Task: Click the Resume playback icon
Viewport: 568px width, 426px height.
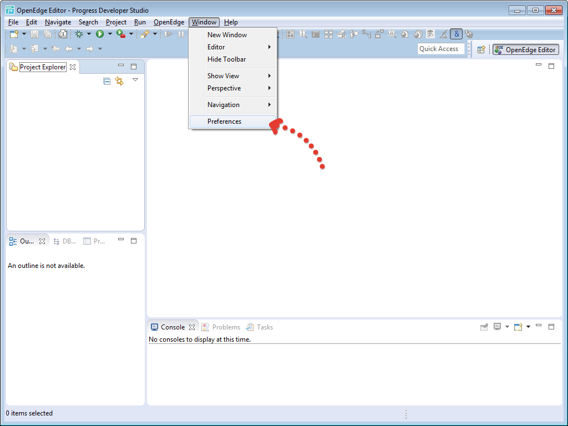Action: [x=168, y=34]
